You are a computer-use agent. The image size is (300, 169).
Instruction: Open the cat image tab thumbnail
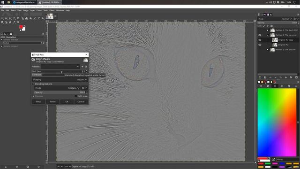pos(50,16)
